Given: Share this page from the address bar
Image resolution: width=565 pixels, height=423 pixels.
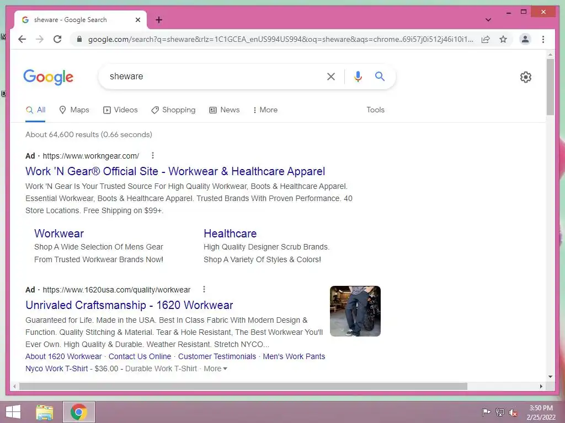Looking at the screenshot, I should point(486,39).
